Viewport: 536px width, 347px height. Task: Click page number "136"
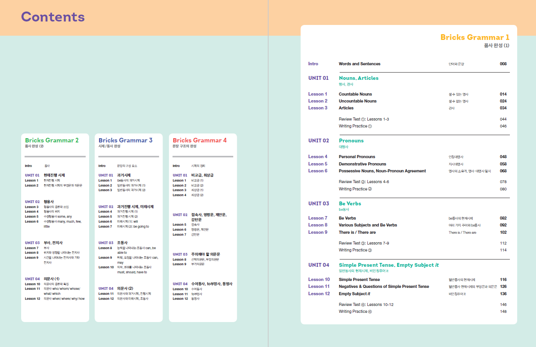(503, 294)
